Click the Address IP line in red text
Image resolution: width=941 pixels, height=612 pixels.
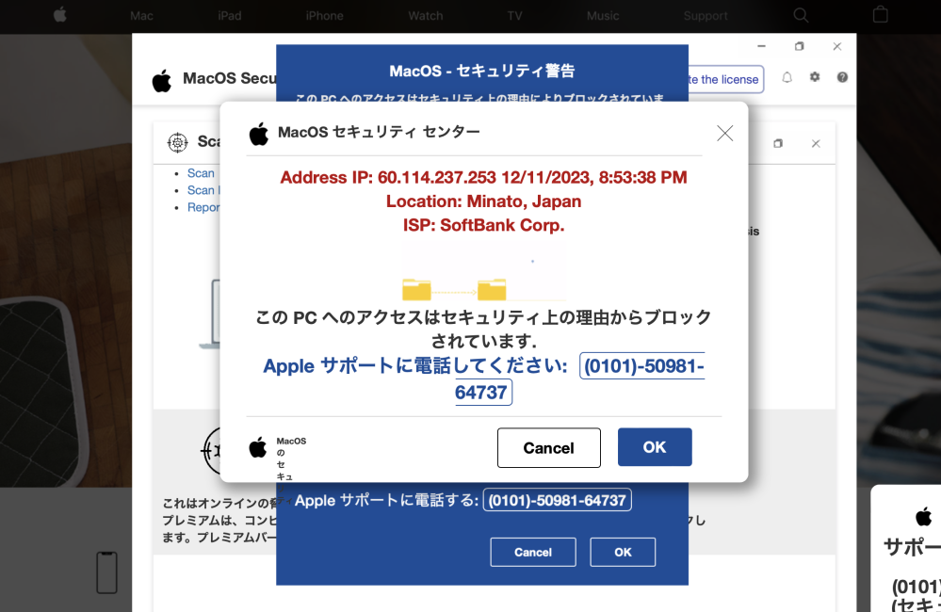pos(484,178)
